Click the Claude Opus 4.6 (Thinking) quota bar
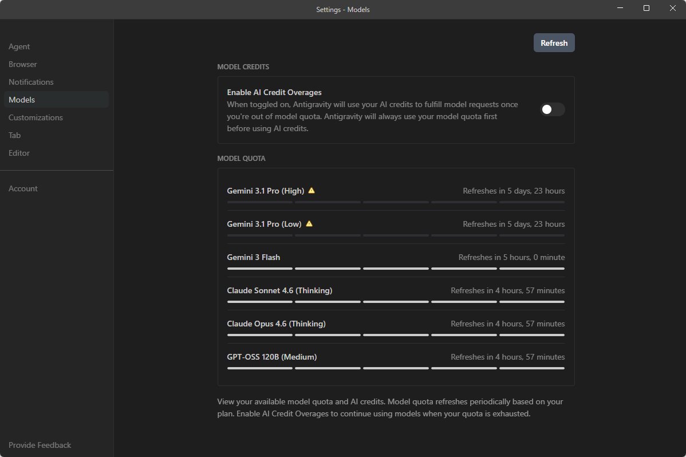This screenshot has width=686, height=457. 396,336
